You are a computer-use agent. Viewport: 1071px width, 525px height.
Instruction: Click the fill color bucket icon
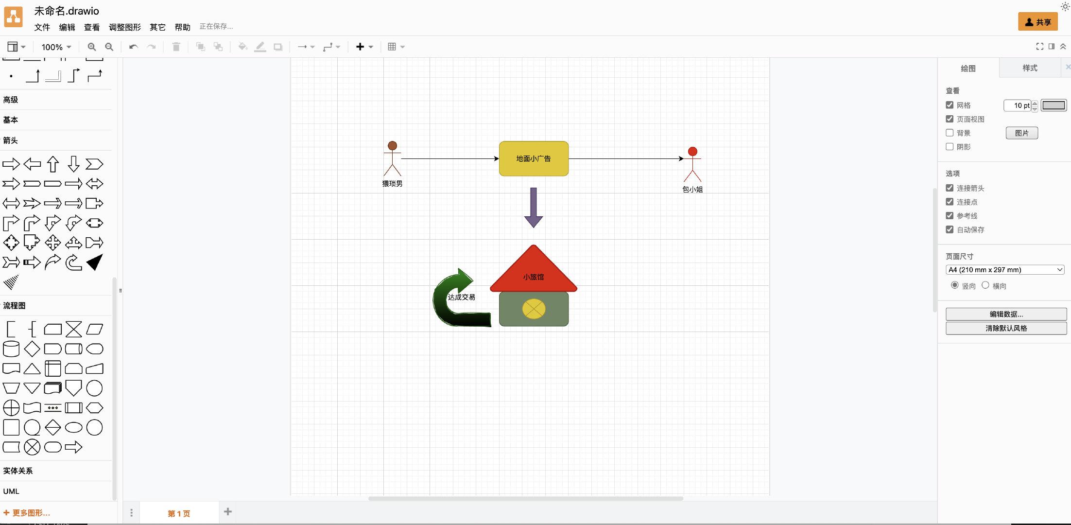pos(242,47)
